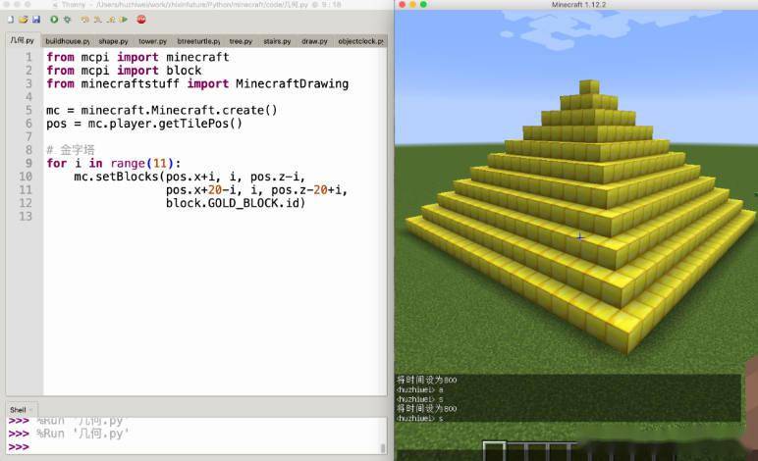758x461 pixels.
Task: Open the tree.py tab
Action: point(241,41)
